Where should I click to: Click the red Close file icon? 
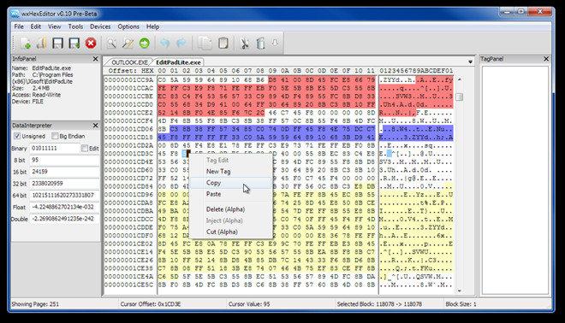[91, 44]
